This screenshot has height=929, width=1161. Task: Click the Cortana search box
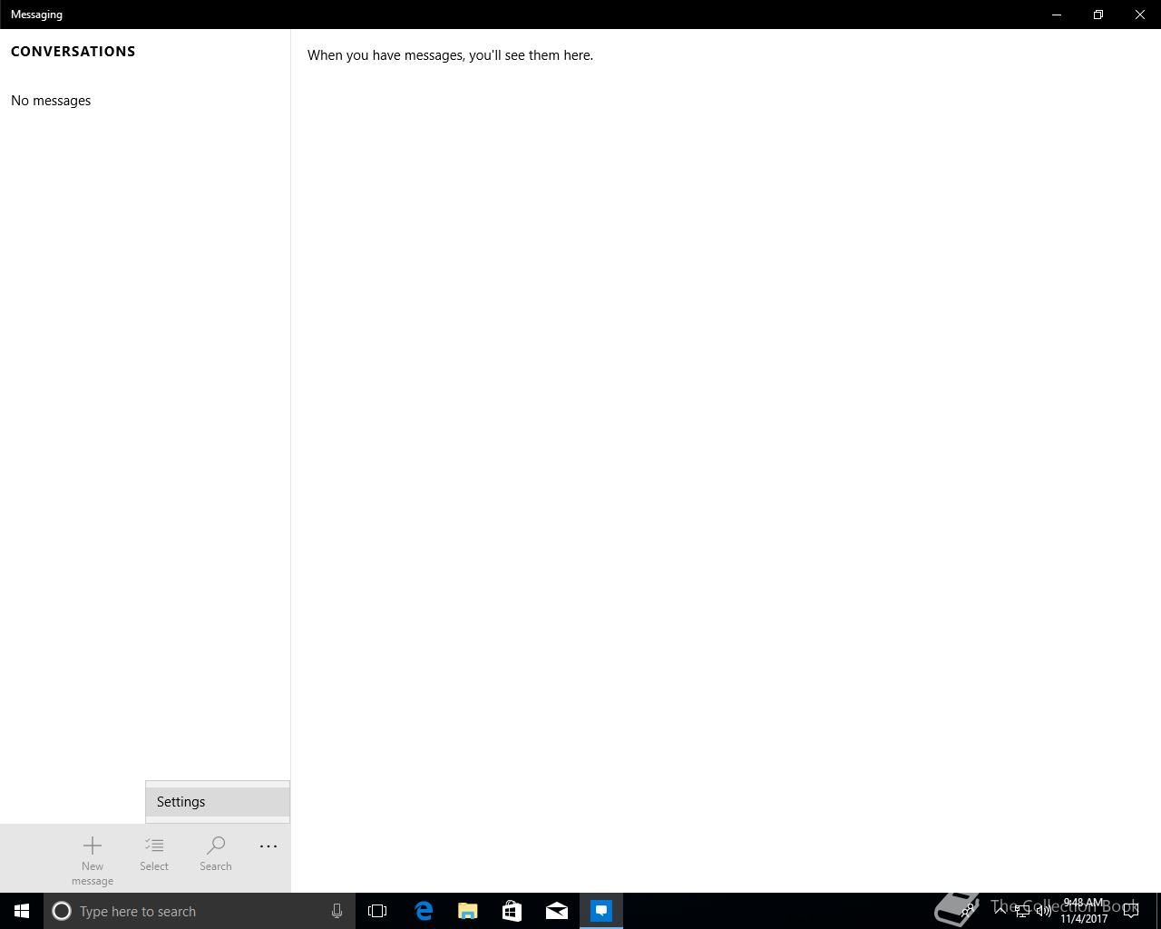tap(200, 911)
